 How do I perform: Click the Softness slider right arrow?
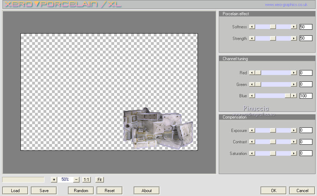294,27
